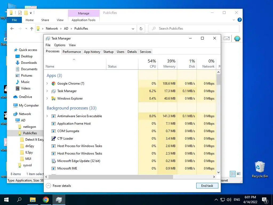Open address bar history dropdown
The height and width of the screenshot is (205, 273).
point(133,29)
